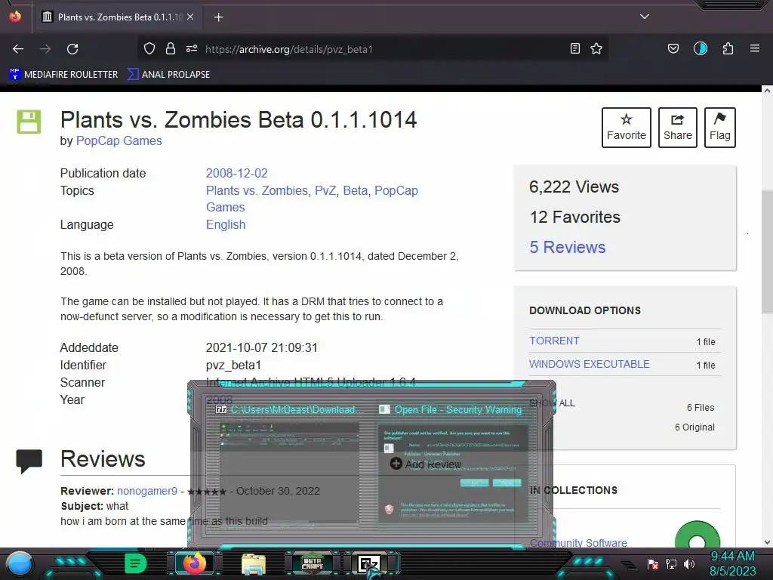The image size is (773, 580).
Task: Flag this item
Action: pos(719,127)
